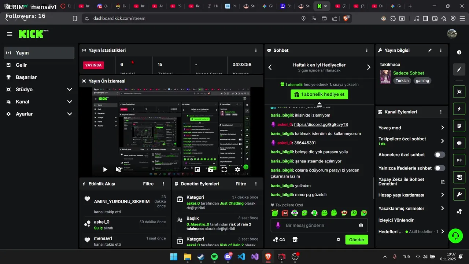The width and height of the screenshot is (469, 264).
Task: Open Denetim Eylemleri three-dot menu
Action: pos(256,184)
